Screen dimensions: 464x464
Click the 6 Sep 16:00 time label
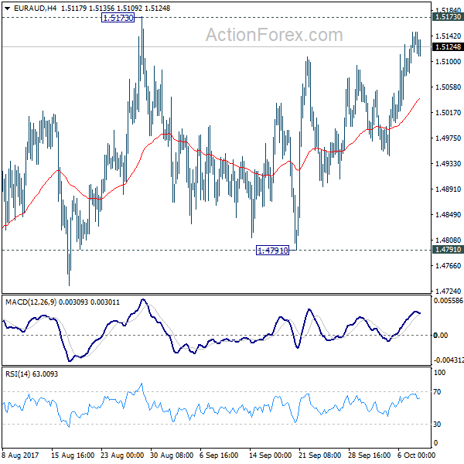[219, 455]
